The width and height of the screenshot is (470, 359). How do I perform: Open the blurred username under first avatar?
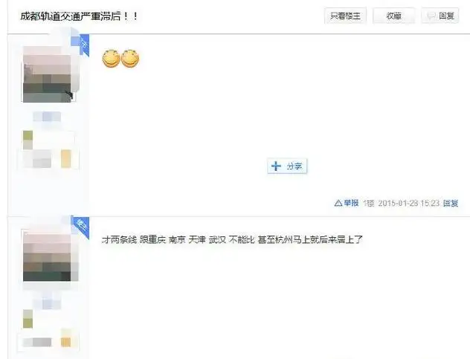pos(47,117)
